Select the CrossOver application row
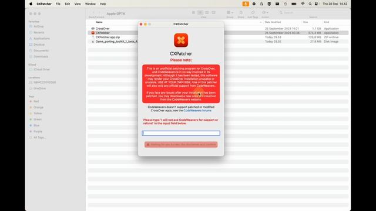 pyautogui.click(x=218, y=29)
